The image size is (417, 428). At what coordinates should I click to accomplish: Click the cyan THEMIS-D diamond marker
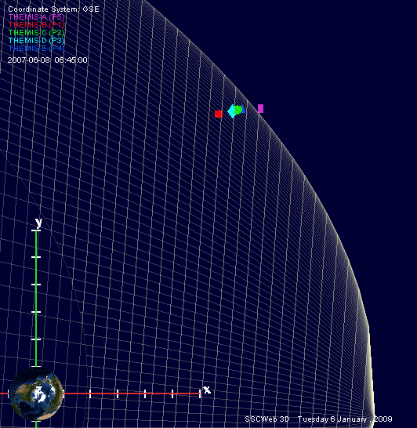click(x=232, y=111)
